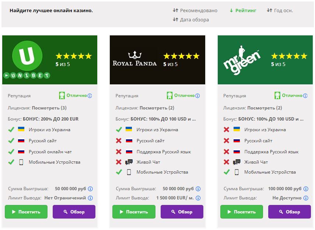Click info icon for Royal Panda Сумма Выигрыша
The height and width of the screenshot is (230, 315).
pos(198,189)
